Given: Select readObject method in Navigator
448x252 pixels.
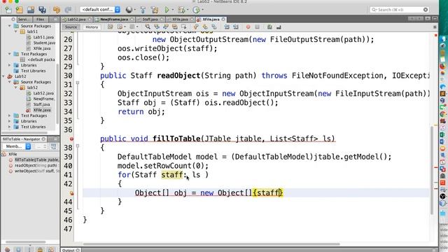Looking at the screenshot, I should [x=36, y=165].
